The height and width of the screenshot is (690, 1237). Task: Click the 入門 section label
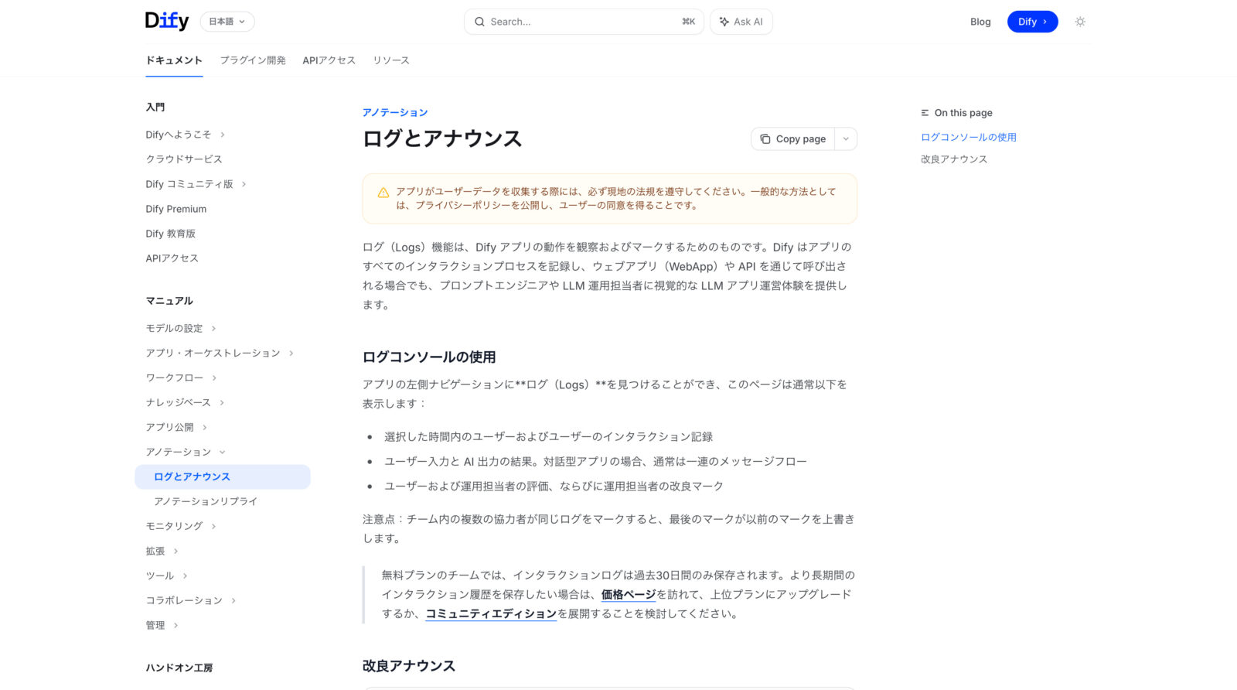[155, 108]
